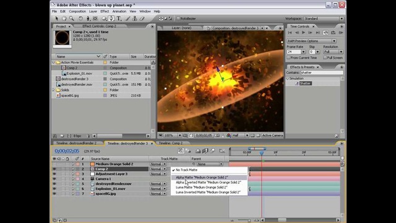Click the frame blending timeline icon
Screen dimensions: 396x223
(205, 151)
